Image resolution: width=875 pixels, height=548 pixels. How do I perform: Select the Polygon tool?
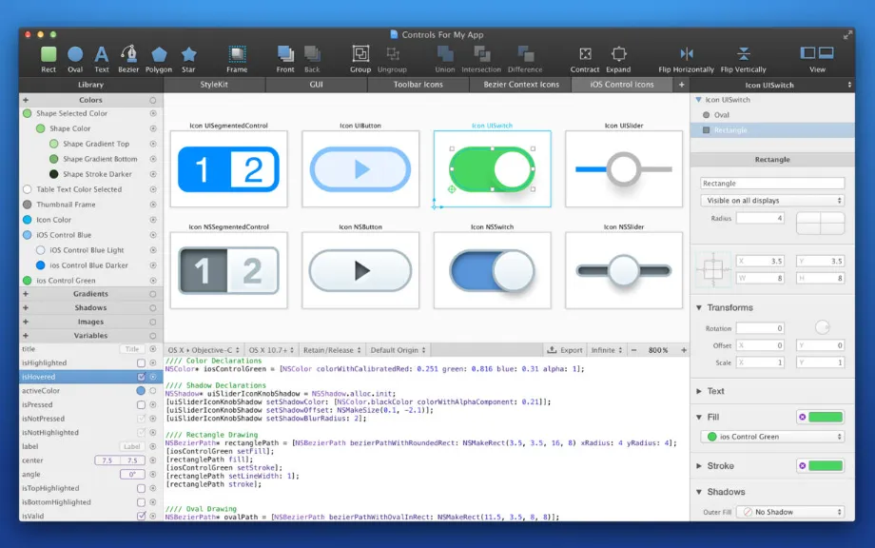point(159,59)
